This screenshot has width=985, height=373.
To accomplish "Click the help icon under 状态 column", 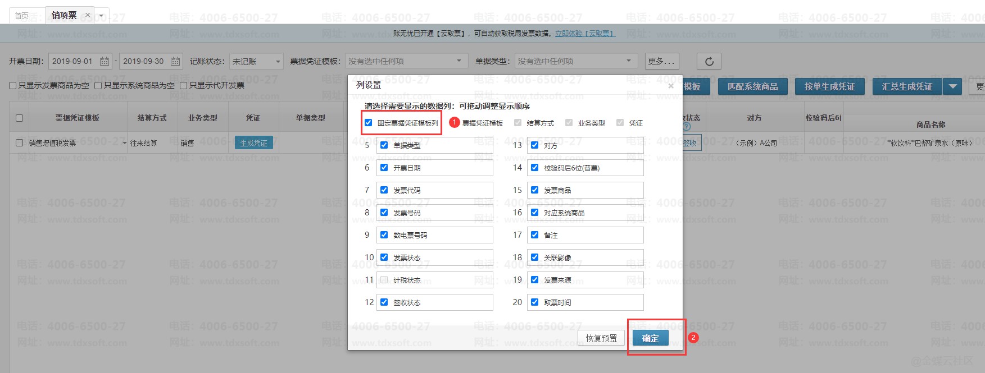I will [x=687, y=127].
